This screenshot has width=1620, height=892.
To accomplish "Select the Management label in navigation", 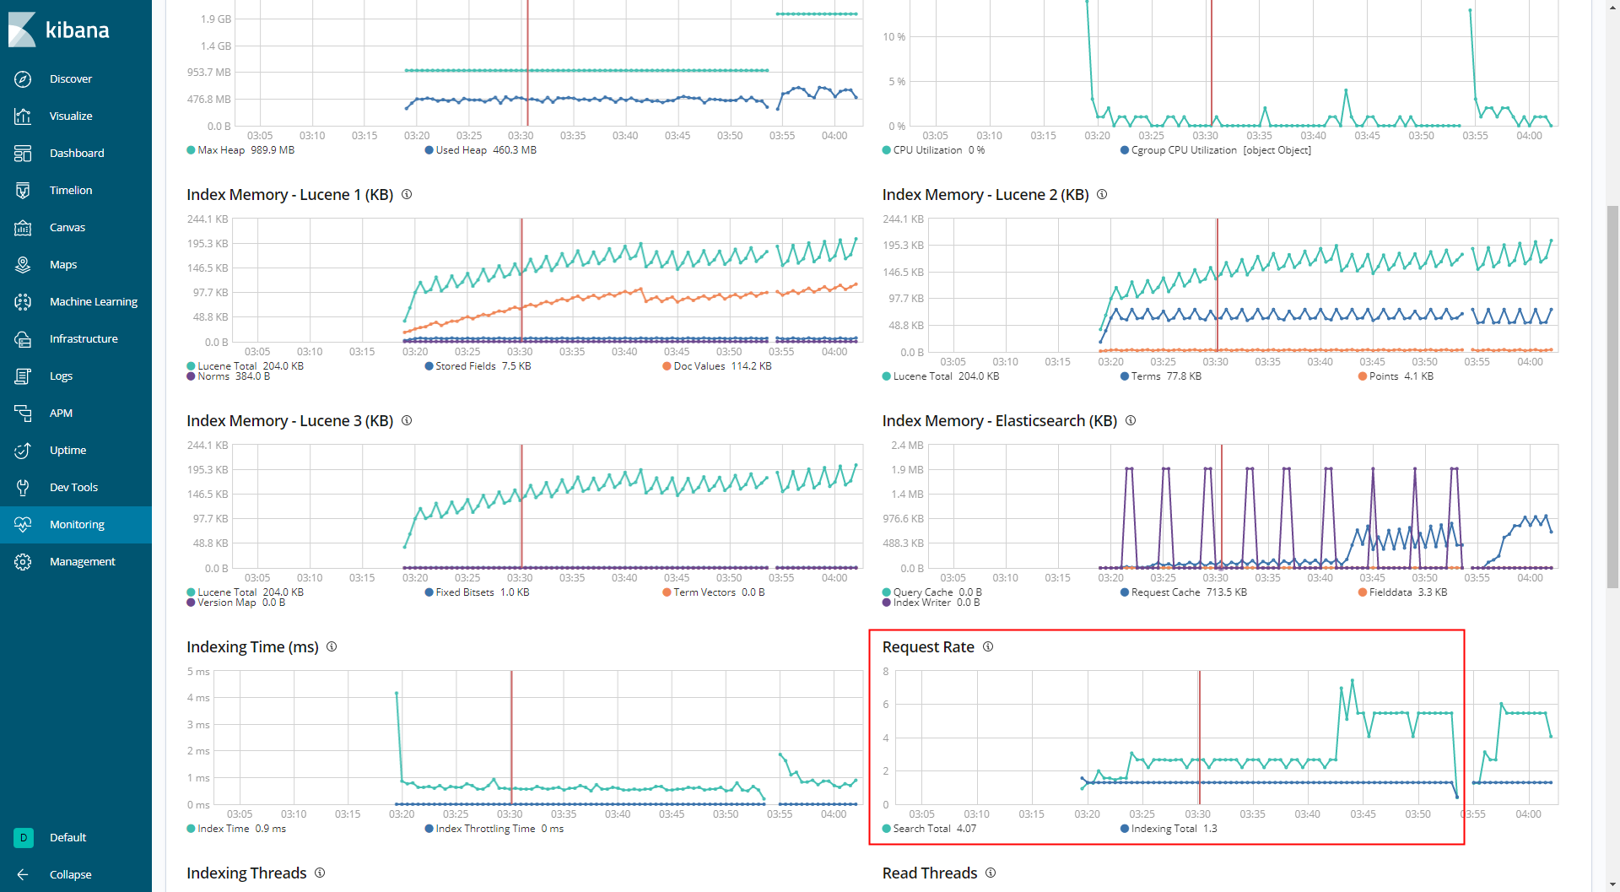I will click(x=83, y=561).
